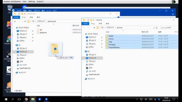Viewport: 182px width, 102px height.
Task: Open 表示 tab in dummy window
Action: (x=107, y=24)
